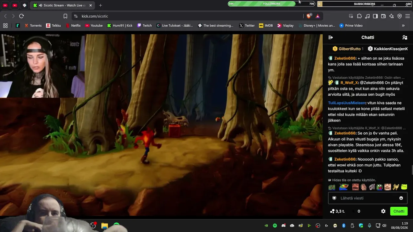Image resolution: width=413 pixels, height=232 pixels.
Task: Open the emoji picker in message box
Action: click(401, 198)
